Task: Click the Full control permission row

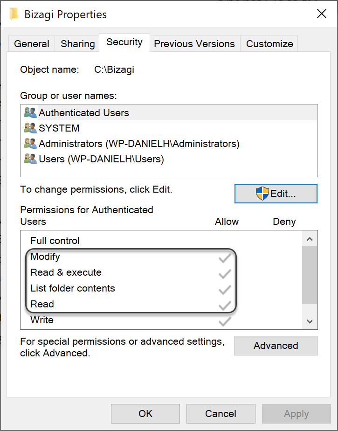Action: coord(161,241)
